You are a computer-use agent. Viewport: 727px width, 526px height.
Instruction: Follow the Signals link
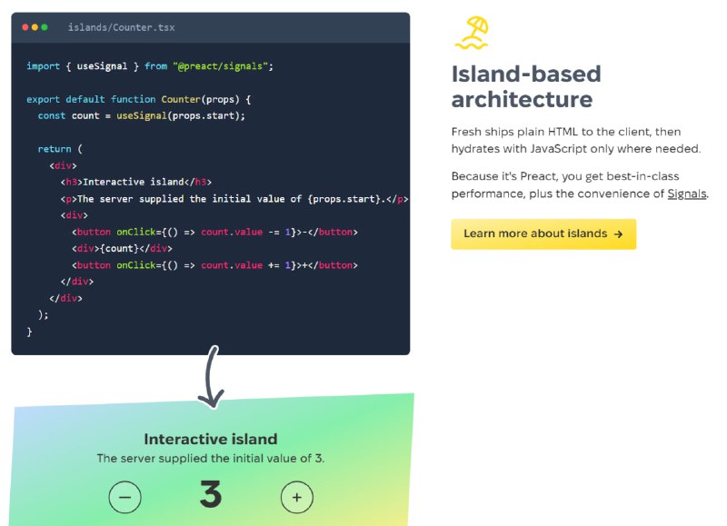pyautogui.click(x=687, y=194)
